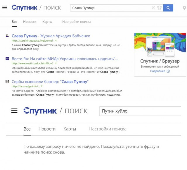Click the 'ПОИСК' label in the top header
Screen dimensions: 187x170
click(52, 8)
